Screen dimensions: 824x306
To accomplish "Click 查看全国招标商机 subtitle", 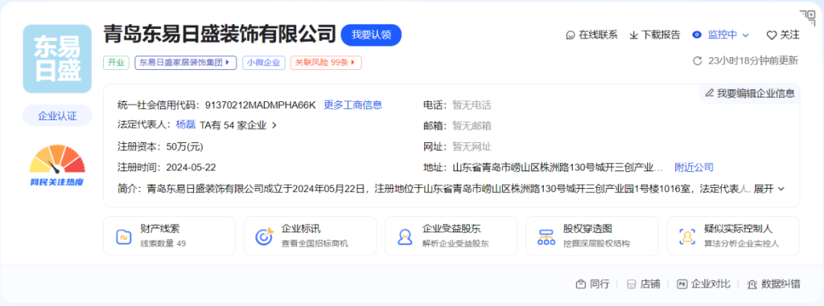I will click(x=315, y=244).
